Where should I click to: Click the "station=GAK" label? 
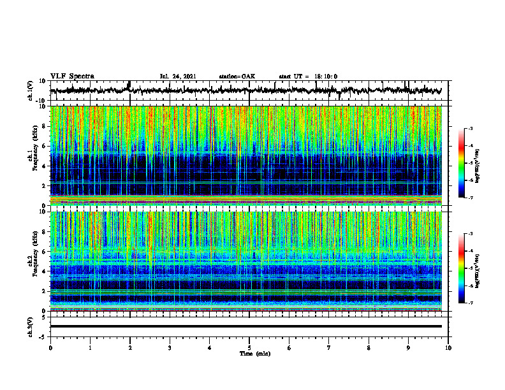pyautogui.click(x=237, y=76)
